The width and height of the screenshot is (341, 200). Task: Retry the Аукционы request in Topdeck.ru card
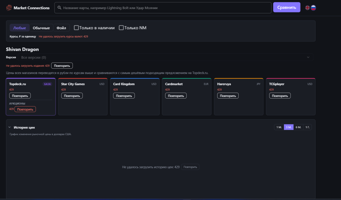point(25,109)
